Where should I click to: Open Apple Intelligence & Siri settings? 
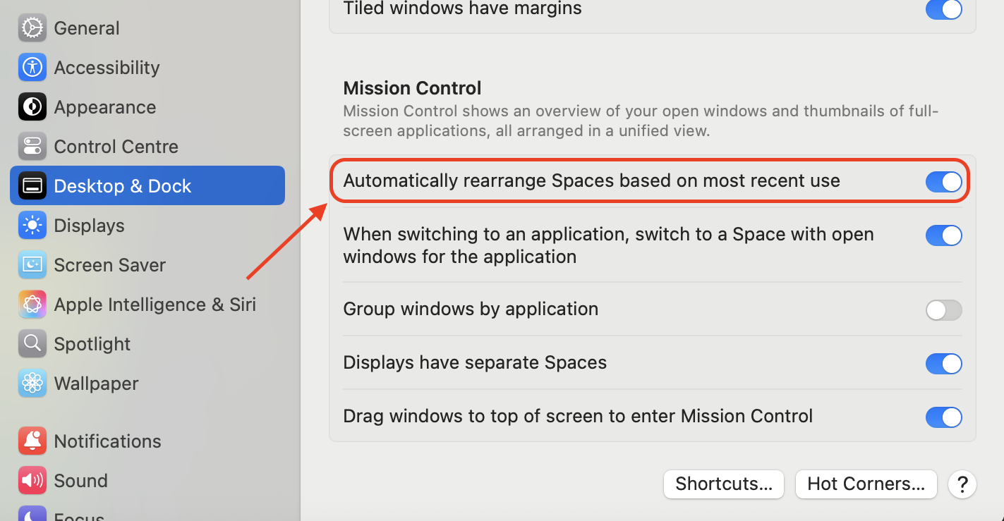tap(155, 304)
